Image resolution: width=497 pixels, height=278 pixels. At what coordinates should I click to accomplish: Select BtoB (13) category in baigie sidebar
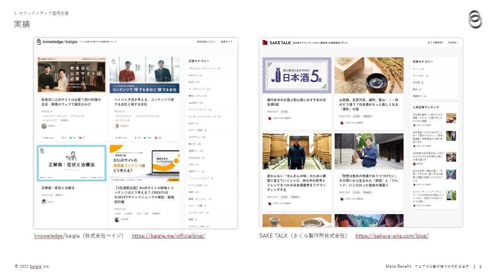[x=194, y=82]
